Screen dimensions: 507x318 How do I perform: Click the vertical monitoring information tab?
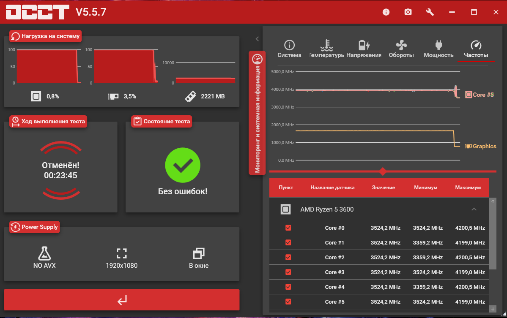tap(257, 113)
